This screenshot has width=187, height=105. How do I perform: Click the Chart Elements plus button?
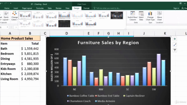175,39
